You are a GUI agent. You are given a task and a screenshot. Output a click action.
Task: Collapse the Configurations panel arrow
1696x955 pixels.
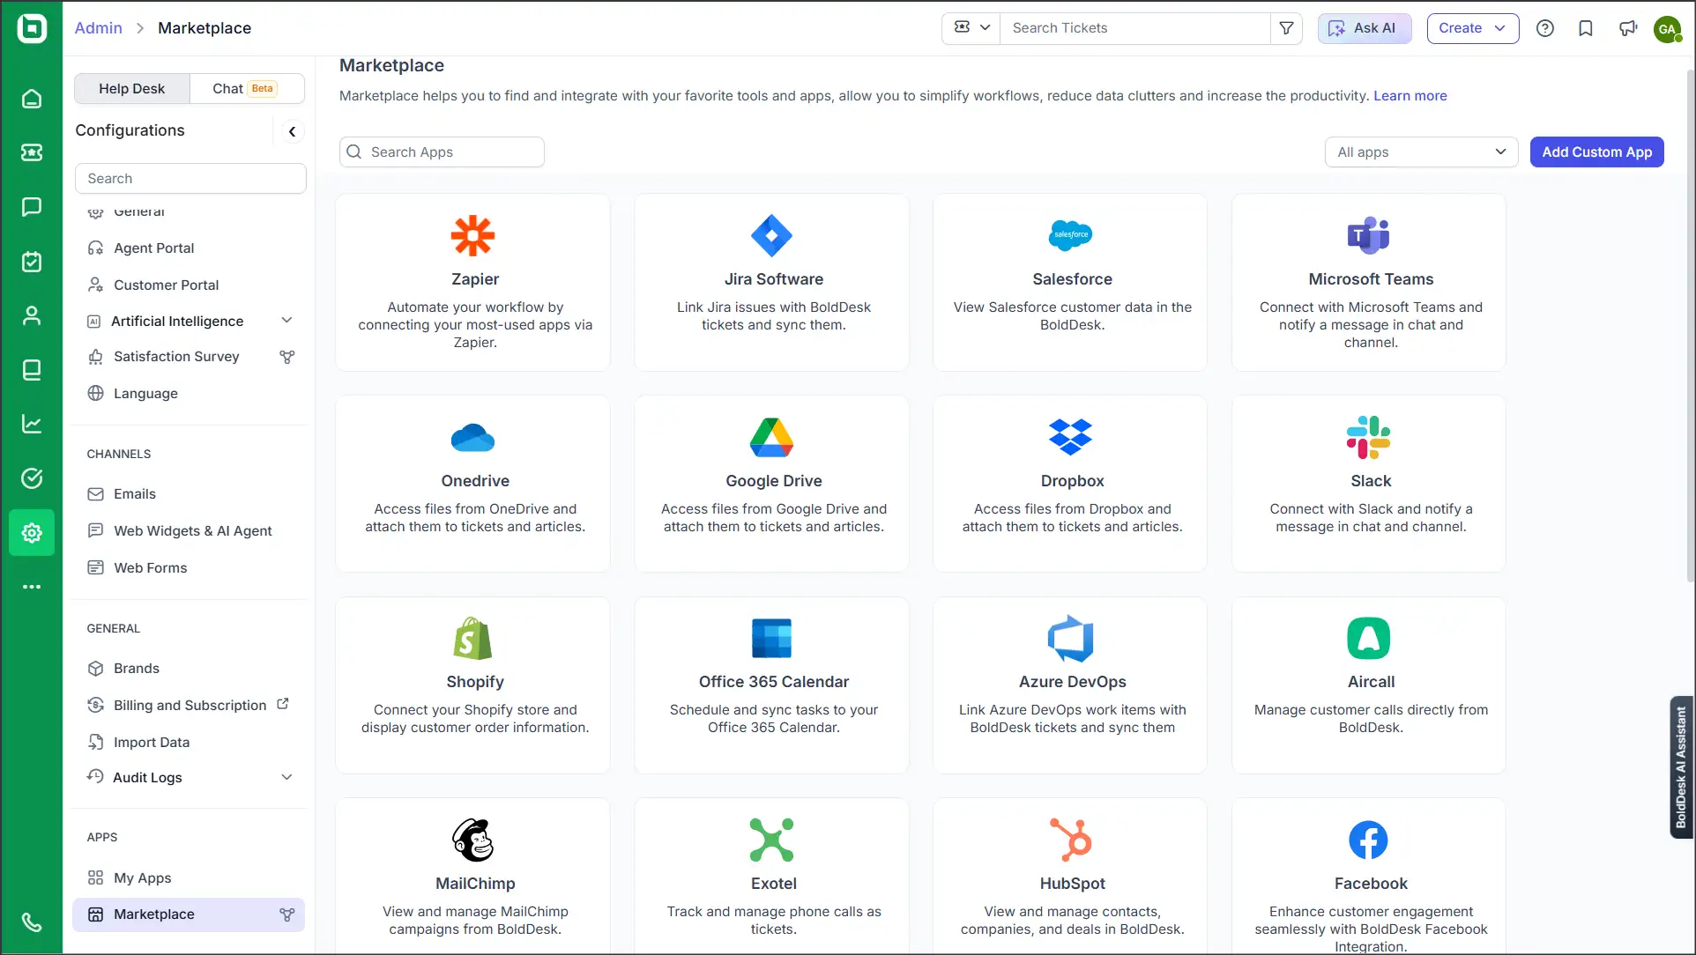292,131
